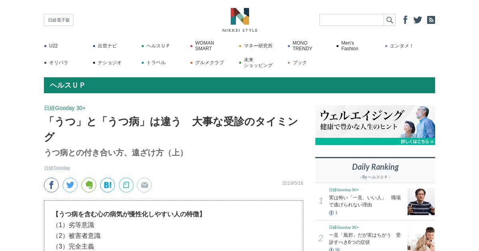Go to 出世ナビ section

[x=107, y=46]
